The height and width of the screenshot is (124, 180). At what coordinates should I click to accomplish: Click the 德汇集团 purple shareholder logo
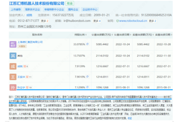click(x=13, y=44)
